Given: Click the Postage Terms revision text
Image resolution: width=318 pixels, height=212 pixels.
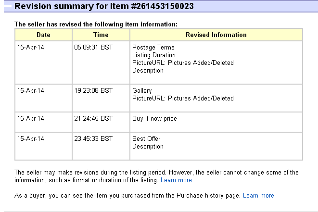Looking at the screenshot, I should click(153, 48).
